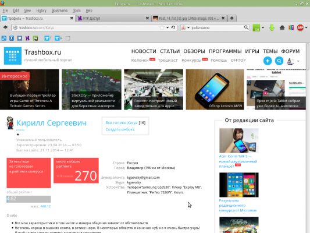The height and width of the screenshot is (233, 310).
Task: Open the ИГРЫ section
Action: pos(252,51)
